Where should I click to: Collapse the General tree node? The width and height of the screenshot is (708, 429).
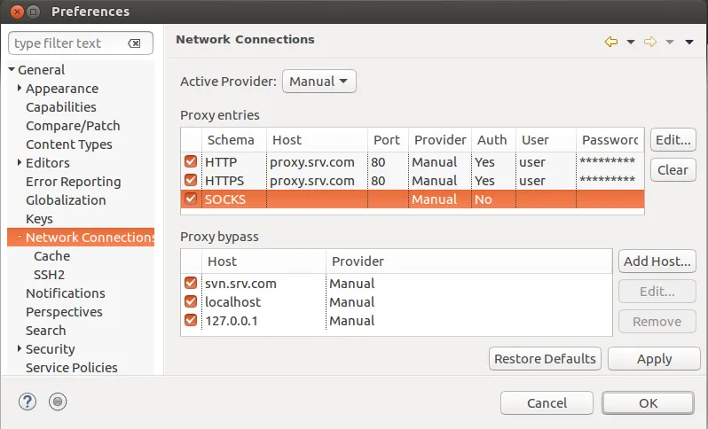tap(12, 70)
